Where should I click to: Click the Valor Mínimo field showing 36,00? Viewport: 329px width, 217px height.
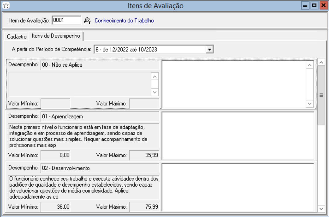(x=56, y=207)
